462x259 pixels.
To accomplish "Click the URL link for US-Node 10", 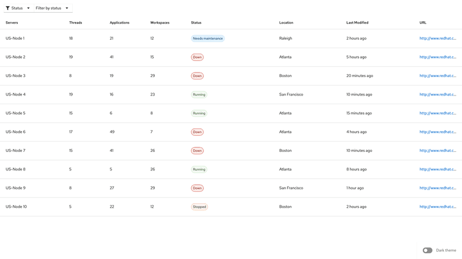I will (438, 207).
